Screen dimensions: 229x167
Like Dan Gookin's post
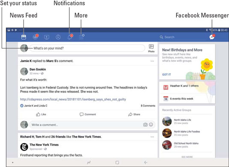point(41,114)
